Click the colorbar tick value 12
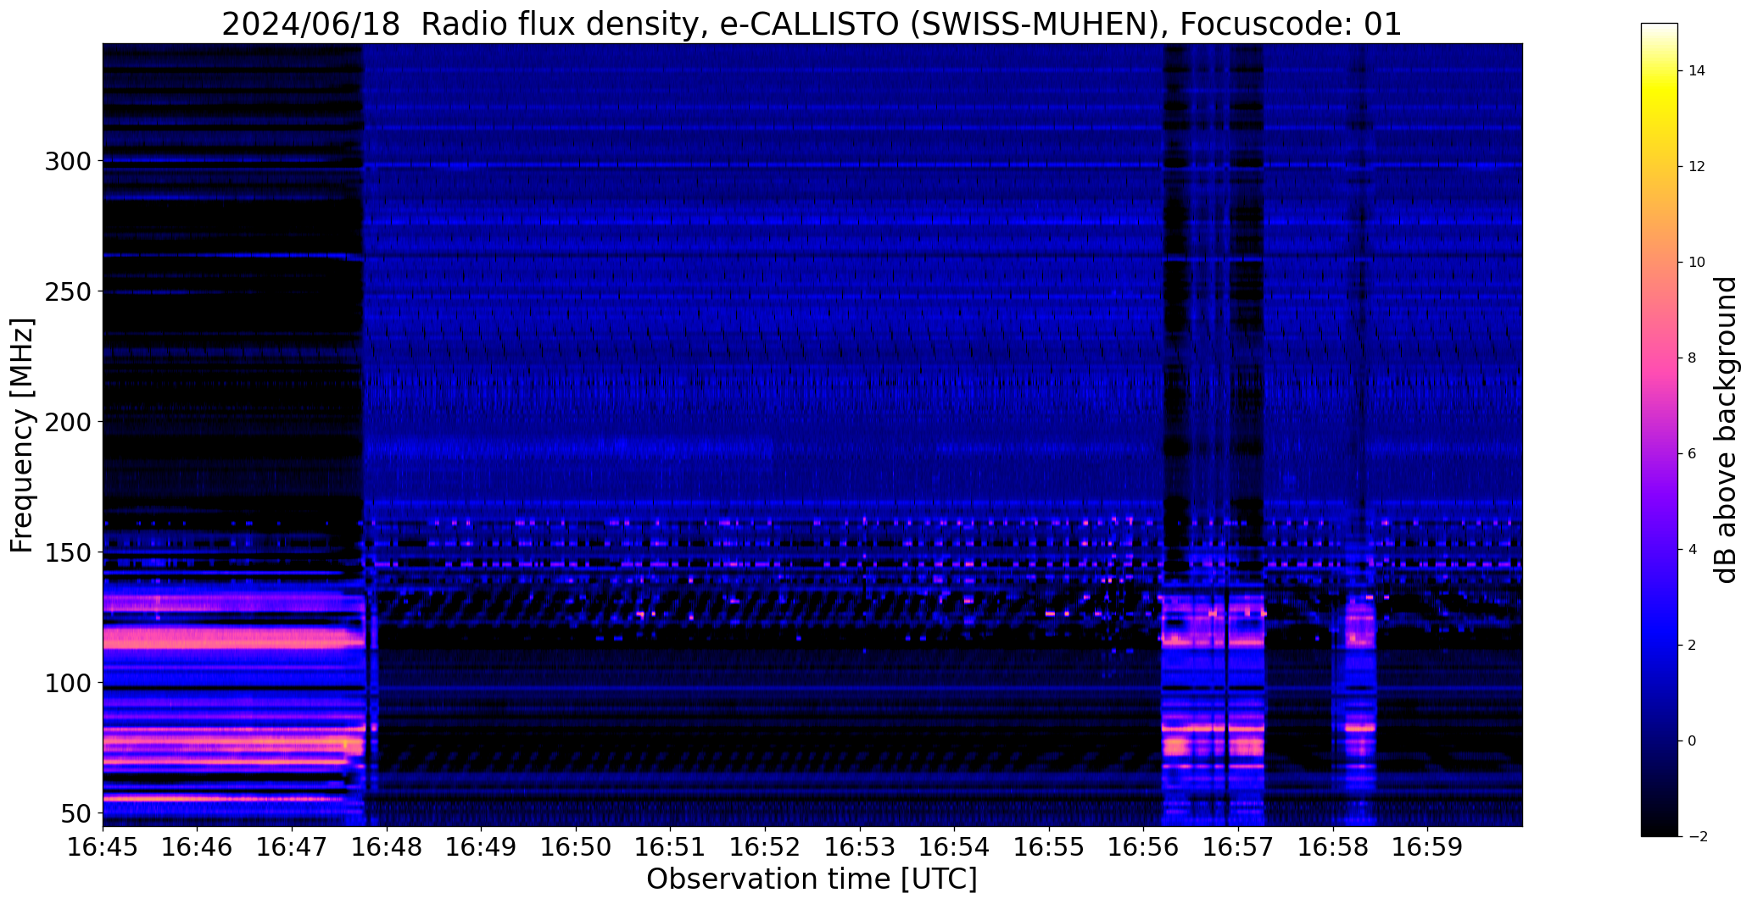The height and width of the screenshot is (904, 1752). click(1697, 167)
